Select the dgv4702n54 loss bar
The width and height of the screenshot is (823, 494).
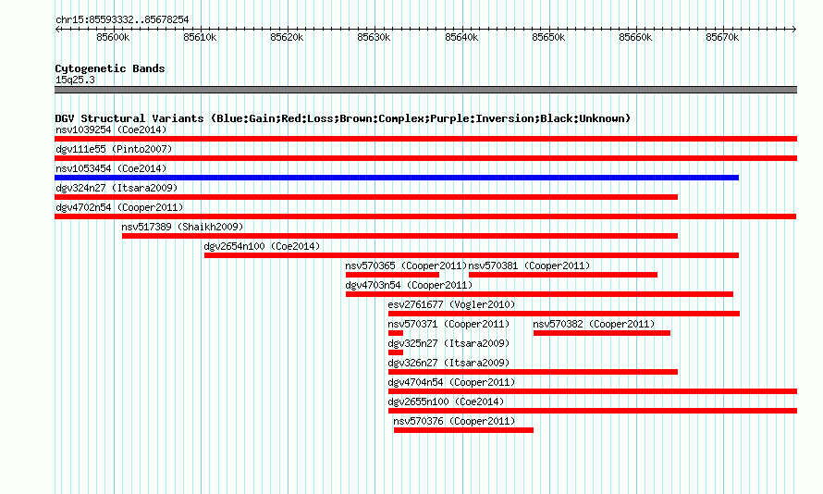click(425, 216)
